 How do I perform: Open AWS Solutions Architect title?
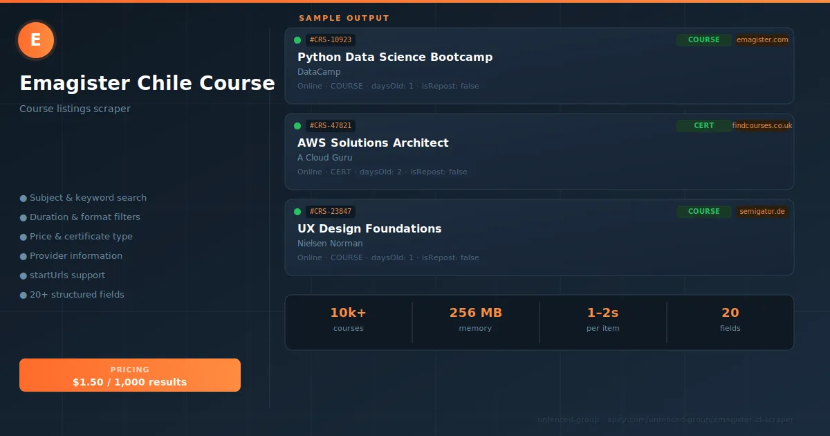coord(373,143)
